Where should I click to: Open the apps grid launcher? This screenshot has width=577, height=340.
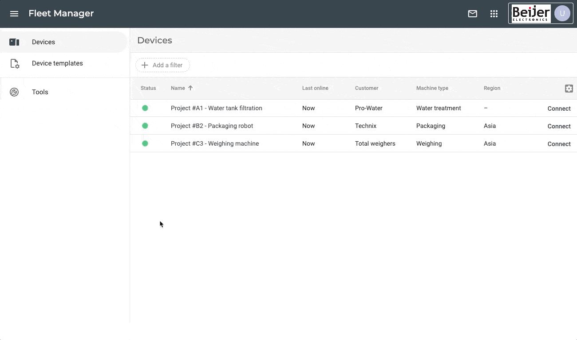[x=494, y=14]
